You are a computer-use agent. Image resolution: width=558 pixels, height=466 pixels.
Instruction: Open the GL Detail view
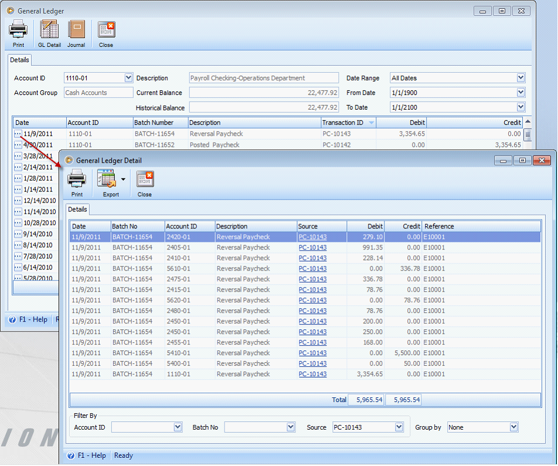pyautogui.click(x=49, y=32)
